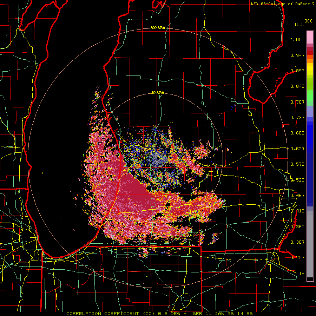The image size is (316, 316).
Task: Click the 0.360 legend value
Action: 297,227
